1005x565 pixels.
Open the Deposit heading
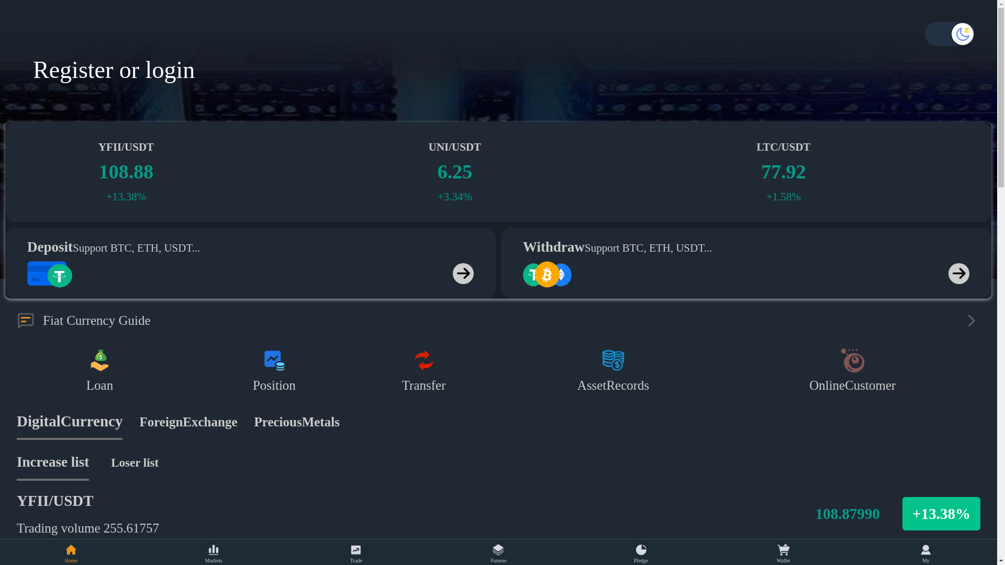[x=50, y=247]
